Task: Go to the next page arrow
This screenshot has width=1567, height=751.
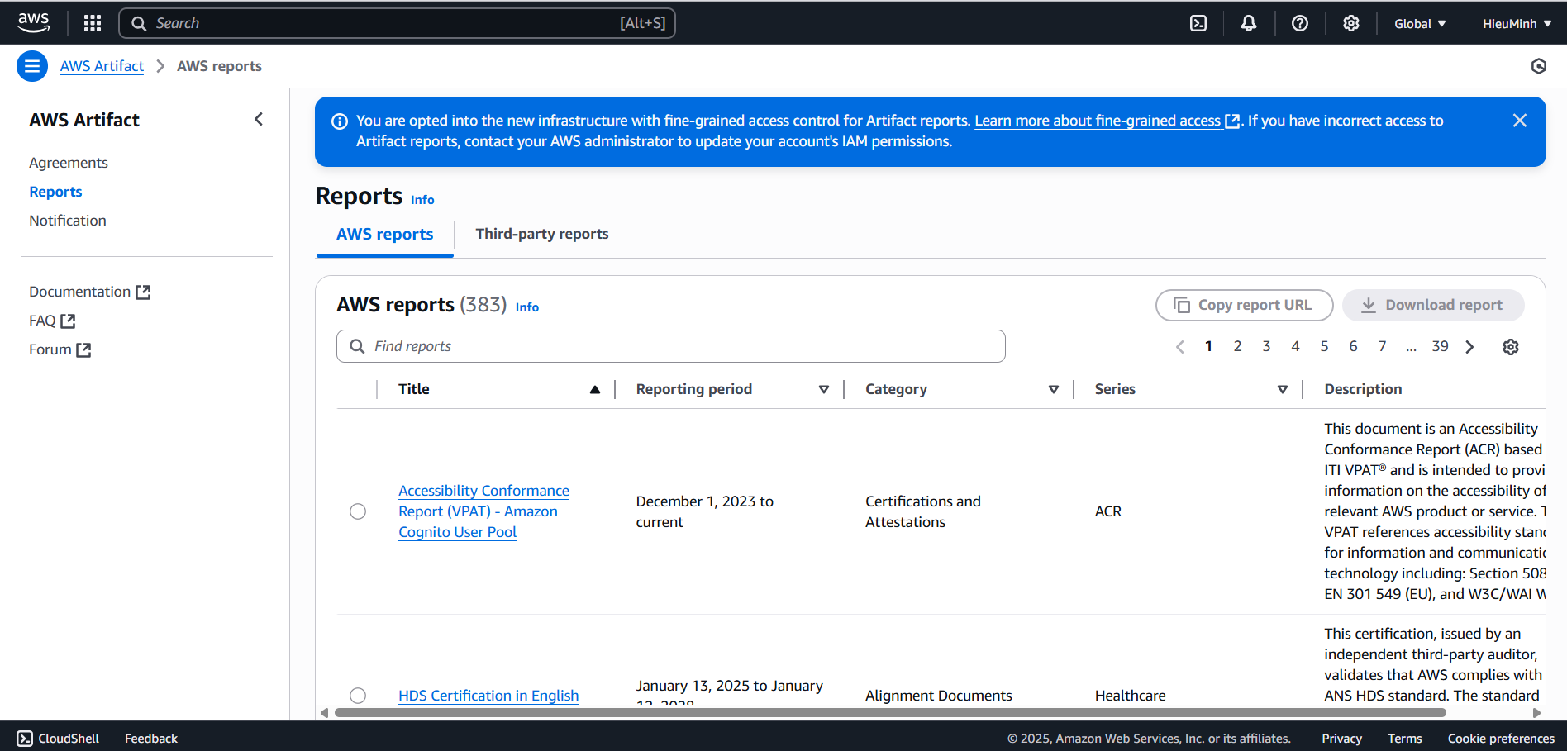Action: pos(1469,347)
